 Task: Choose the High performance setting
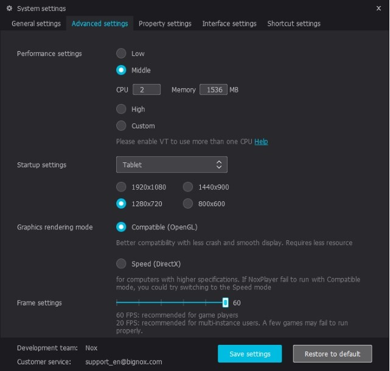point(122,109)
